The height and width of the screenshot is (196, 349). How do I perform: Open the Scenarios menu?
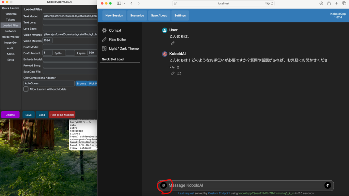[137, 16]
